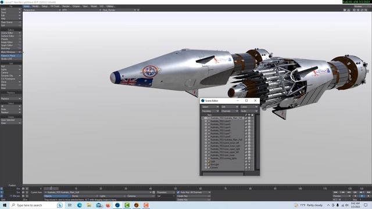Click the last viewport control icon at top right

point(366,10)
